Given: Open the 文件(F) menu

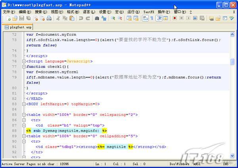Looking at the screenshot, I should tap(9, 12).
